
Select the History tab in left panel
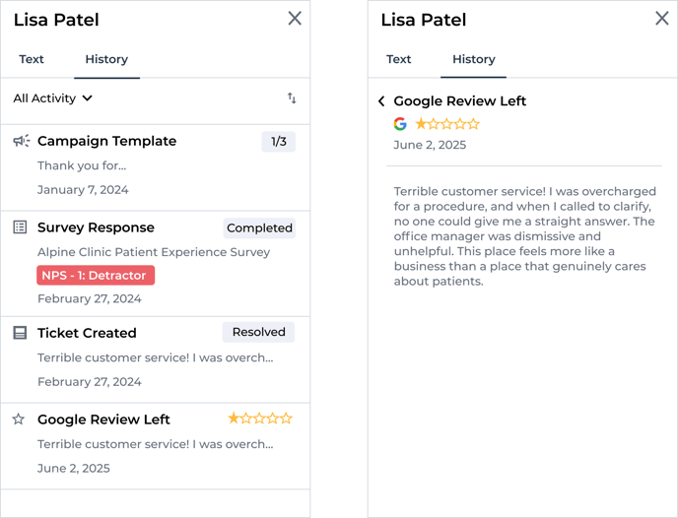pos(106,59)
